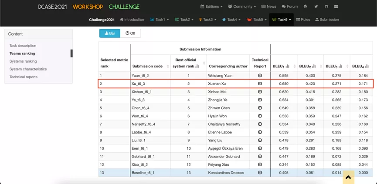Open the Twitter icon link
This screenshot has width=377, height=184.
click(x=316, y=7)
